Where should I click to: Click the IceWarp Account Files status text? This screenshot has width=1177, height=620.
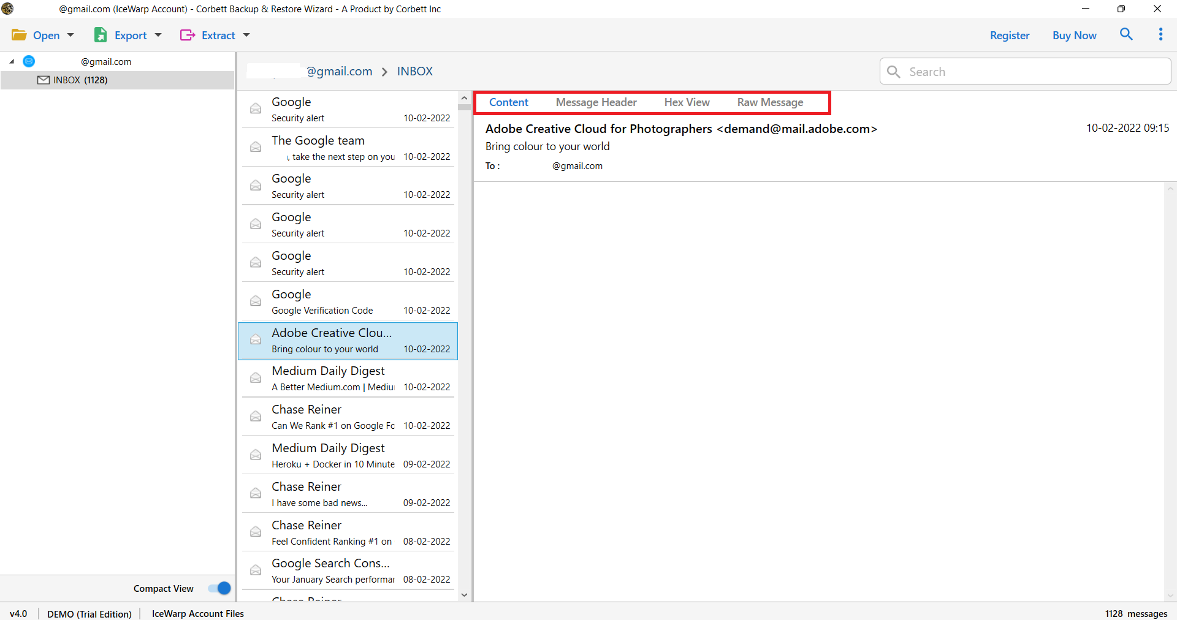coord(198,613)
